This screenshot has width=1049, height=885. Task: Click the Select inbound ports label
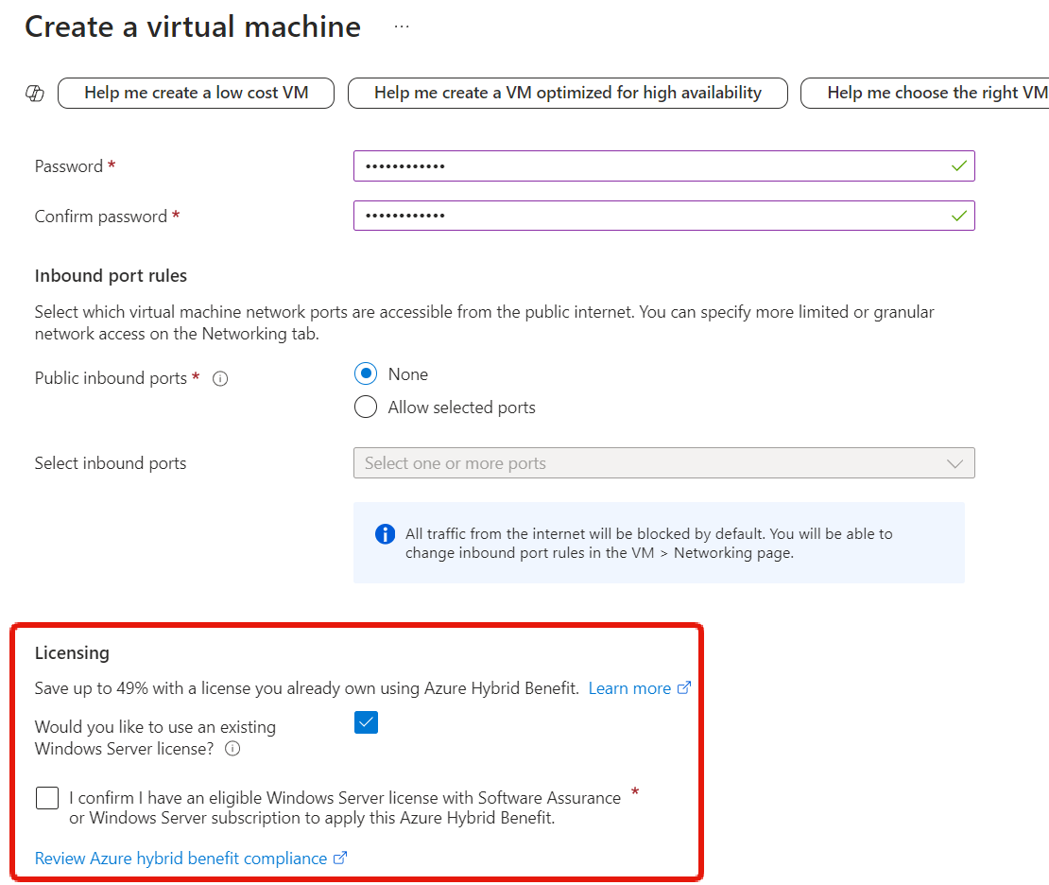click(111, 463)
